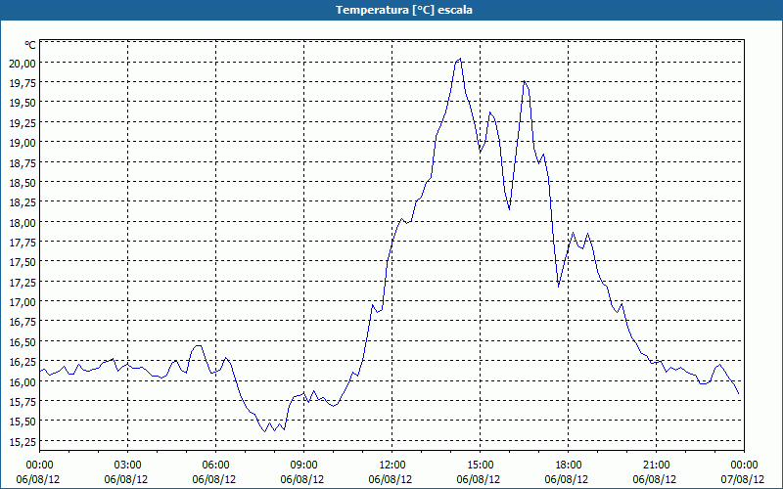The width and height of the screenshot is (783, 489).
Task: Click the title "Temperatura [°C] escala"
Action: (404, 10)
